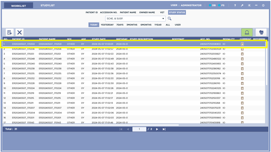
Task: Switch to the STUDYLIST tab
Action: tap(48, 5)
